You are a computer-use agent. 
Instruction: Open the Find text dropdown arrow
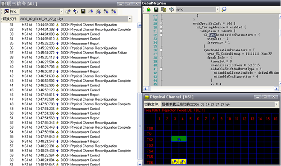point(62,11)
